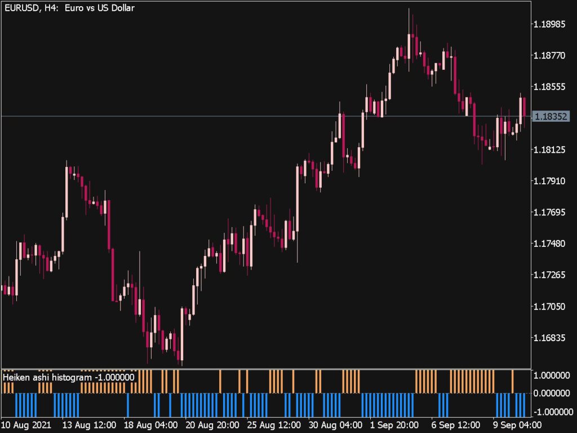Click the 10 Aug 2021 date label
The height and width of the screenshot is (433, 577).
pos(24,425)
